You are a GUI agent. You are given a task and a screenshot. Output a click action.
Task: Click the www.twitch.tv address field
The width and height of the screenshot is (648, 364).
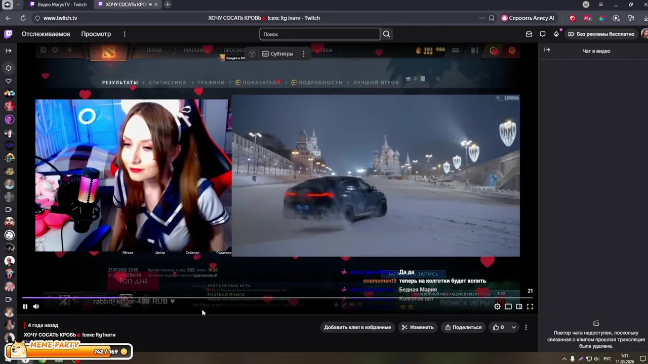click(60, 18)
